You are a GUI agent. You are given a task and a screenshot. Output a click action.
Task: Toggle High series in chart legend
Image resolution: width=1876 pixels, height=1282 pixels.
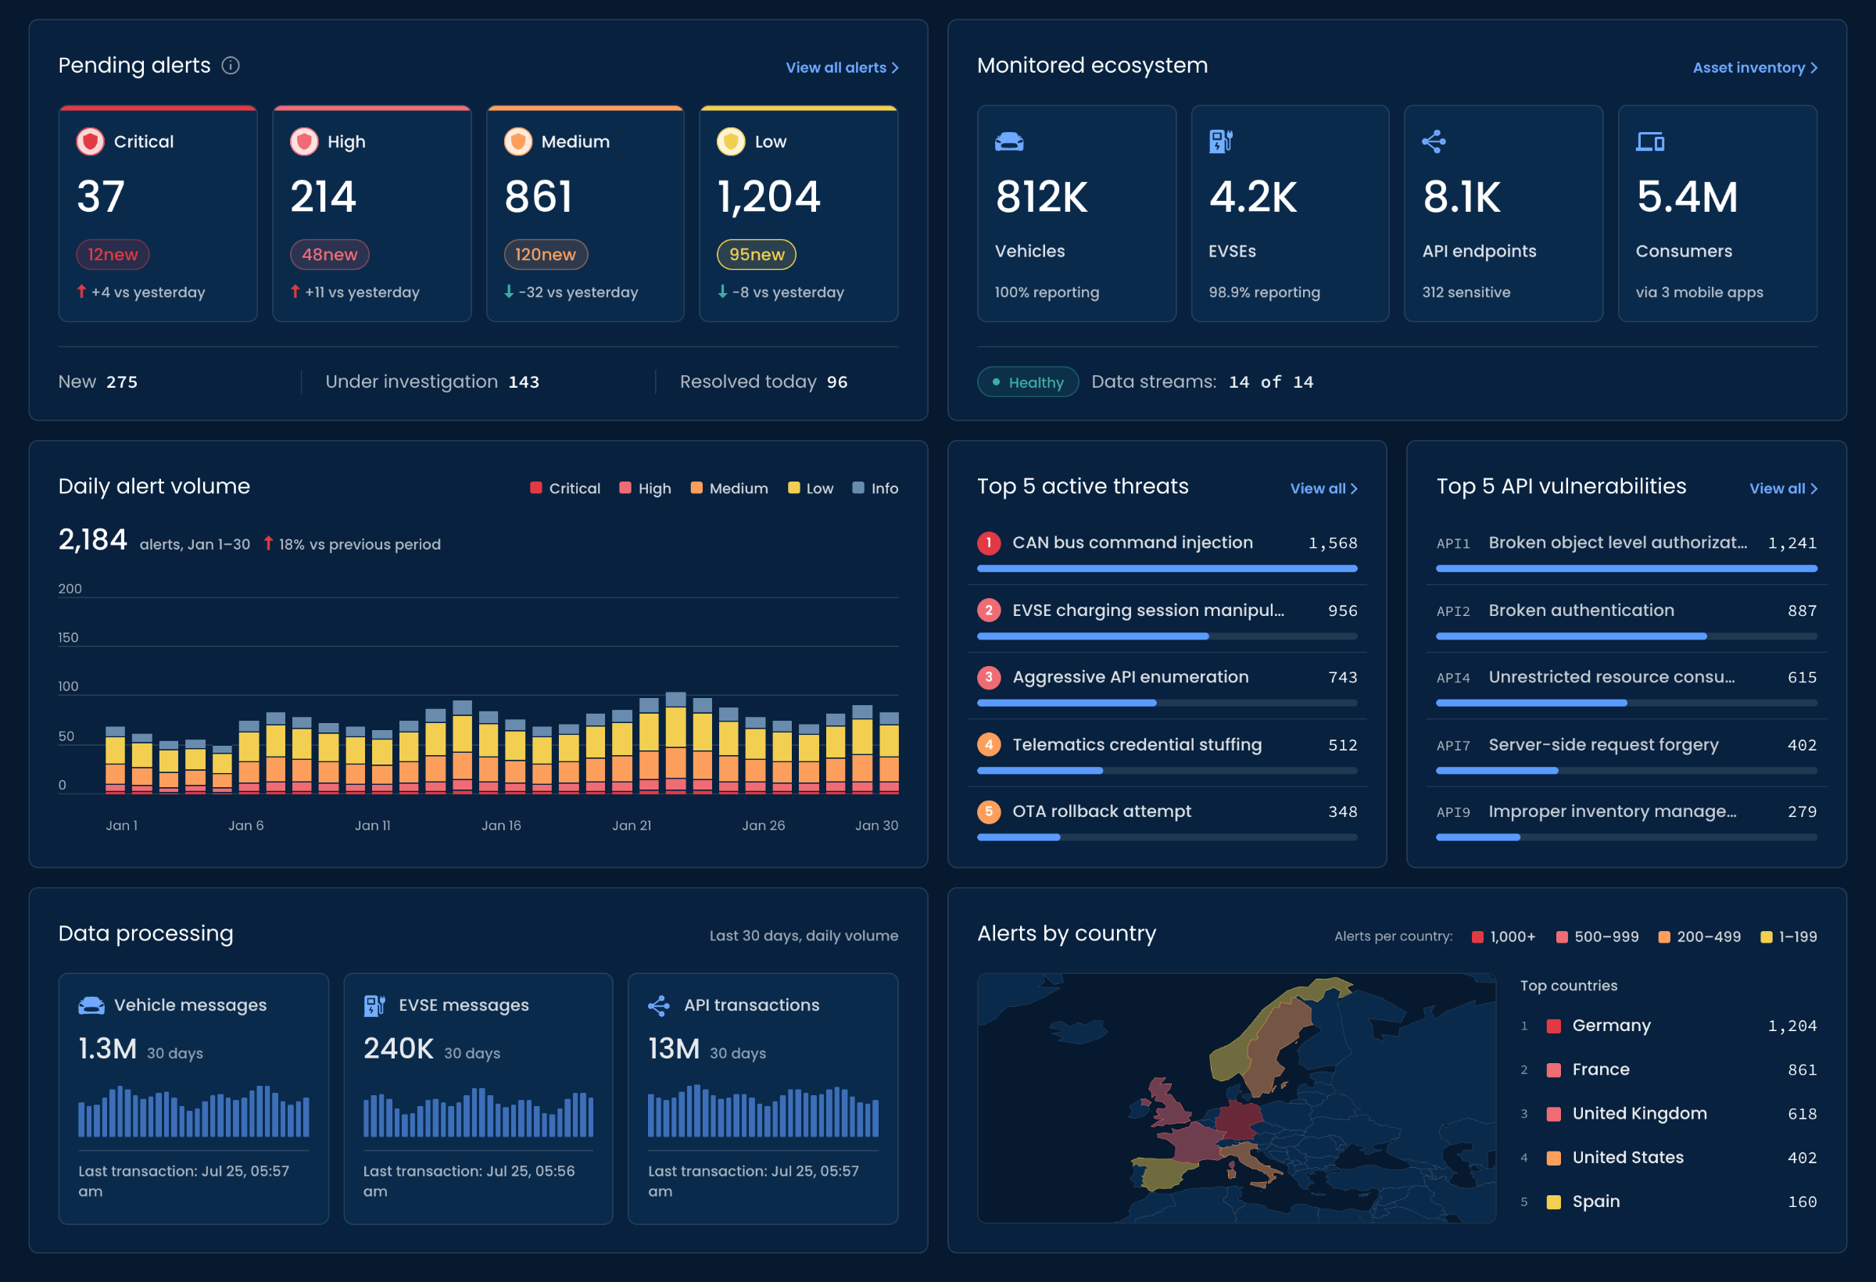coord(645,489)
